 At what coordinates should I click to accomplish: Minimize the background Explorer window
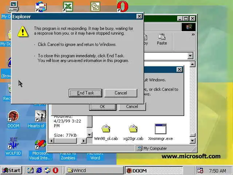pyautogui.click(x=180, y=19)
